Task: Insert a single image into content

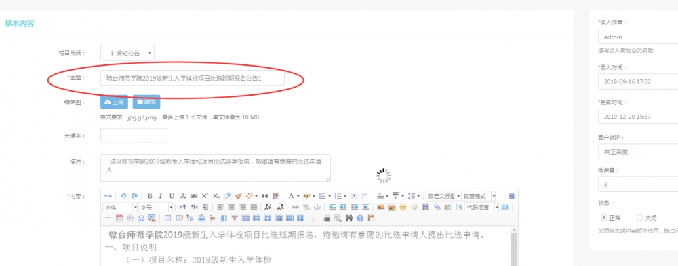Action: (380, 207)
